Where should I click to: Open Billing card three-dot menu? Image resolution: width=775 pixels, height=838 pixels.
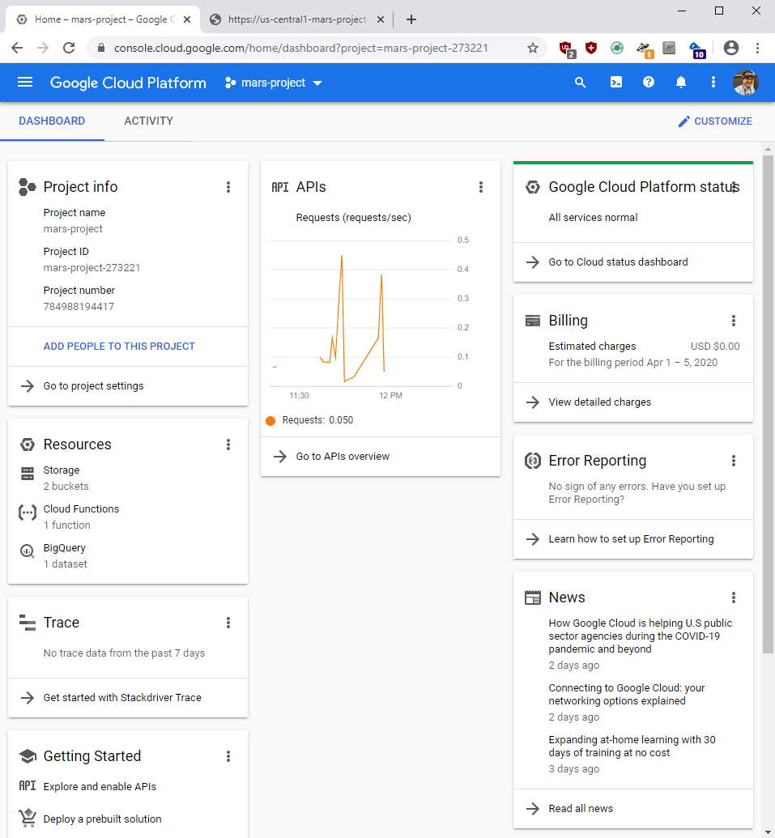coord(734,321)
